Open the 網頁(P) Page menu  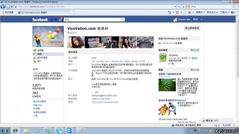(200, 12)
